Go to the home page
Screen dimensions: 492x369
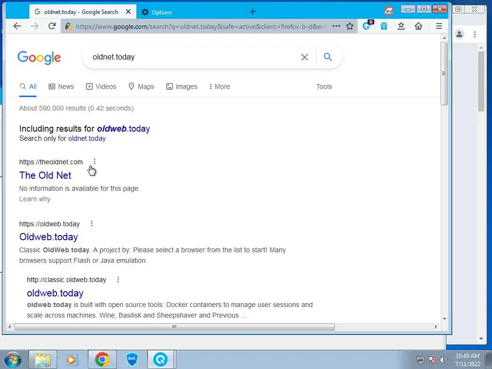418,26
